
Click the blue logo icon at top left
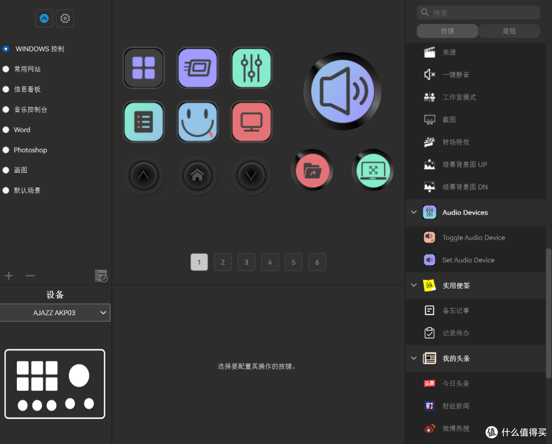tap(44, 18)
